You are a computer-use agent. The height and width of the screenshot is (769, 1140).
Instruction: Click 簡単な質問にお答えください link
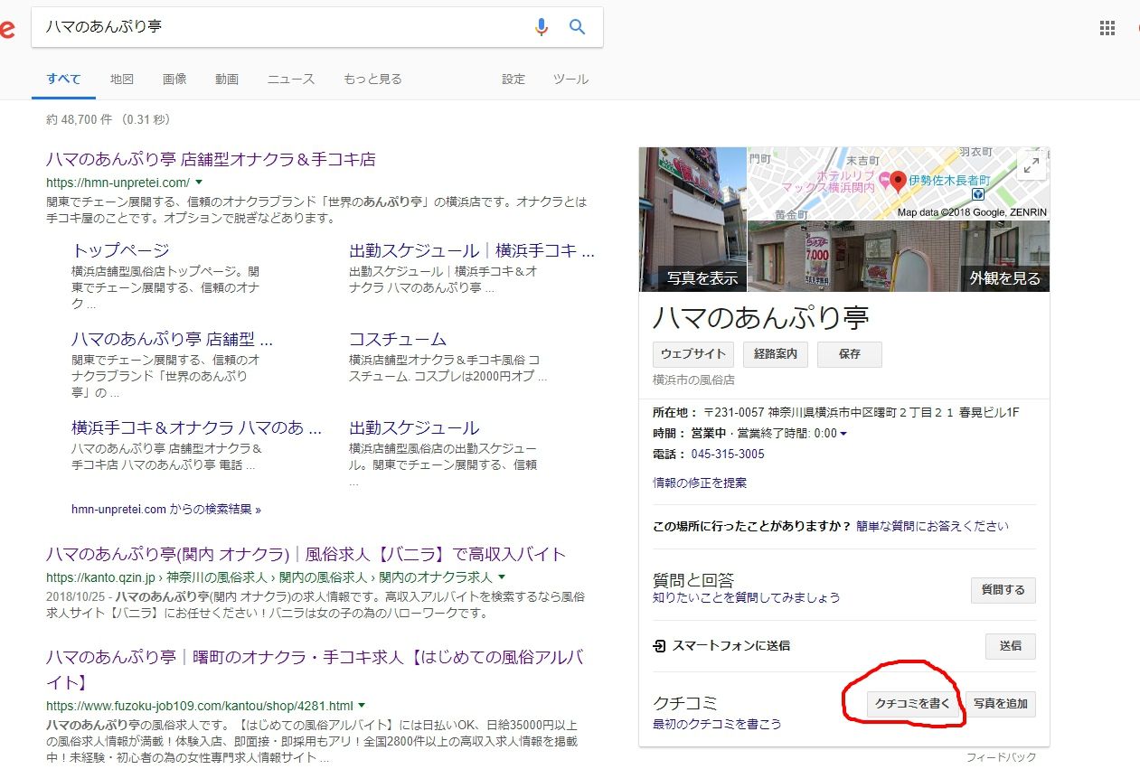point(932,526)
